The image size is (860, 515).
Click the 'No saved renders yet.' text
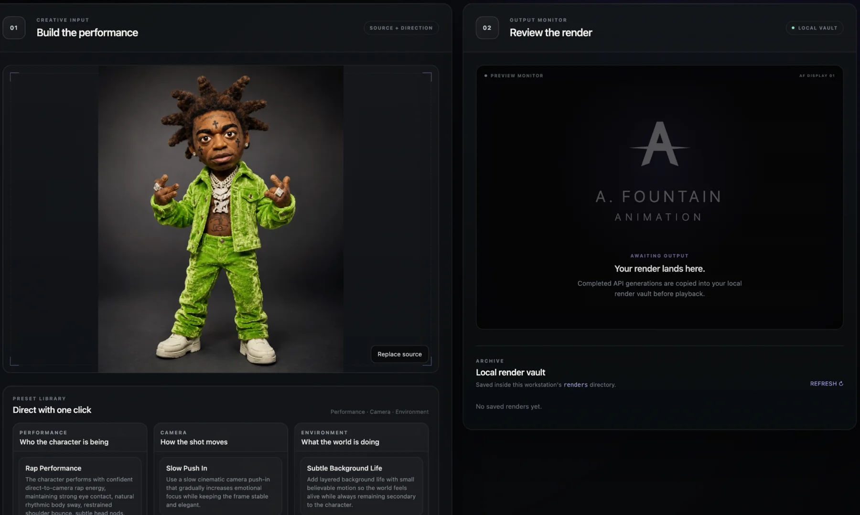tap(508, 407)
